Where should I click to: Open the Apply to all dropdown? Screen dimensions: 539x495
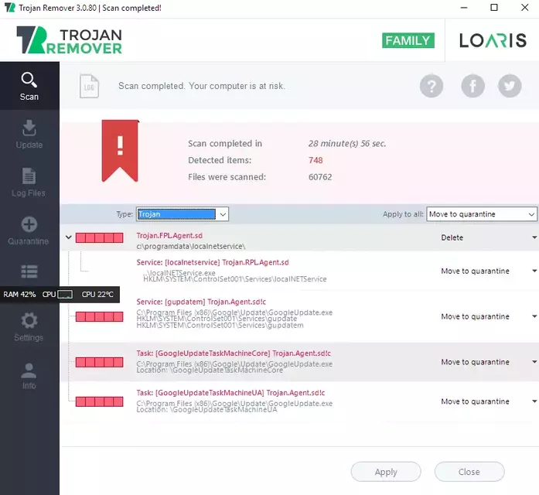pos(482,214)
